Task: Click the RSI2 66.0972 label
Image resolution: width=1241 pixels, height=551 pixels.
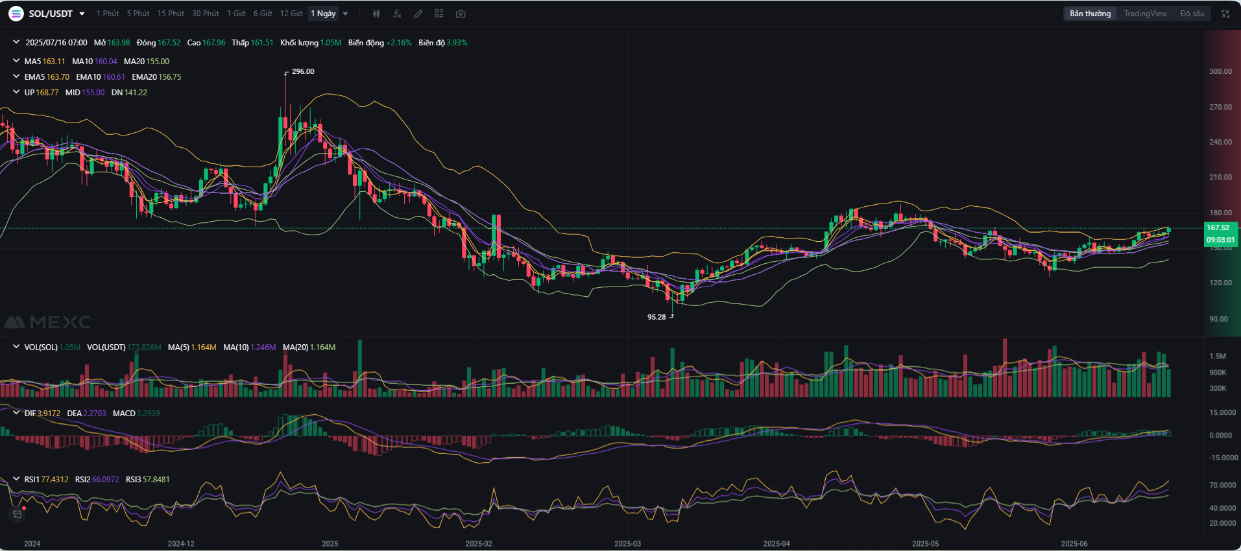Action: pos(97,480)
